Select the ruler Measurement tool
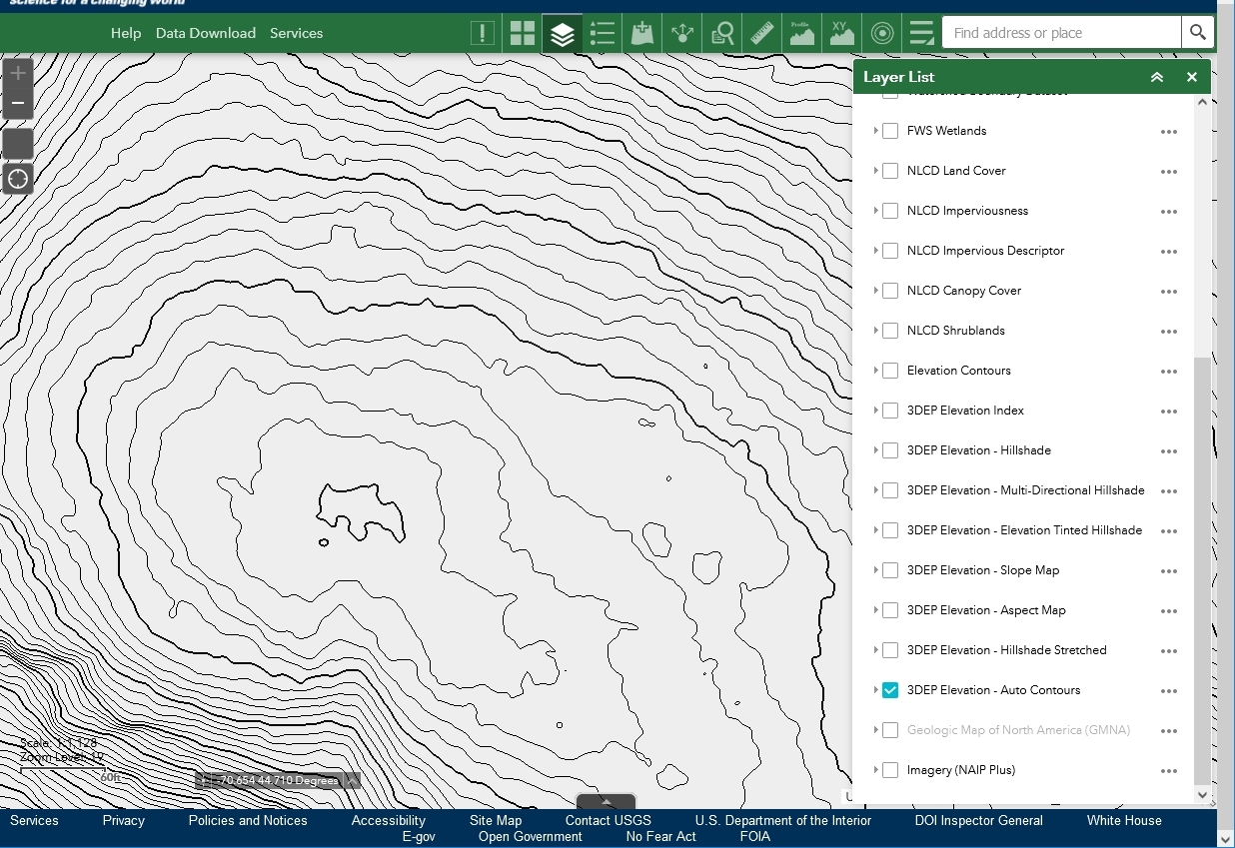Image resolution: width=1235 pixels, height=848 pixels. point(762,33)
